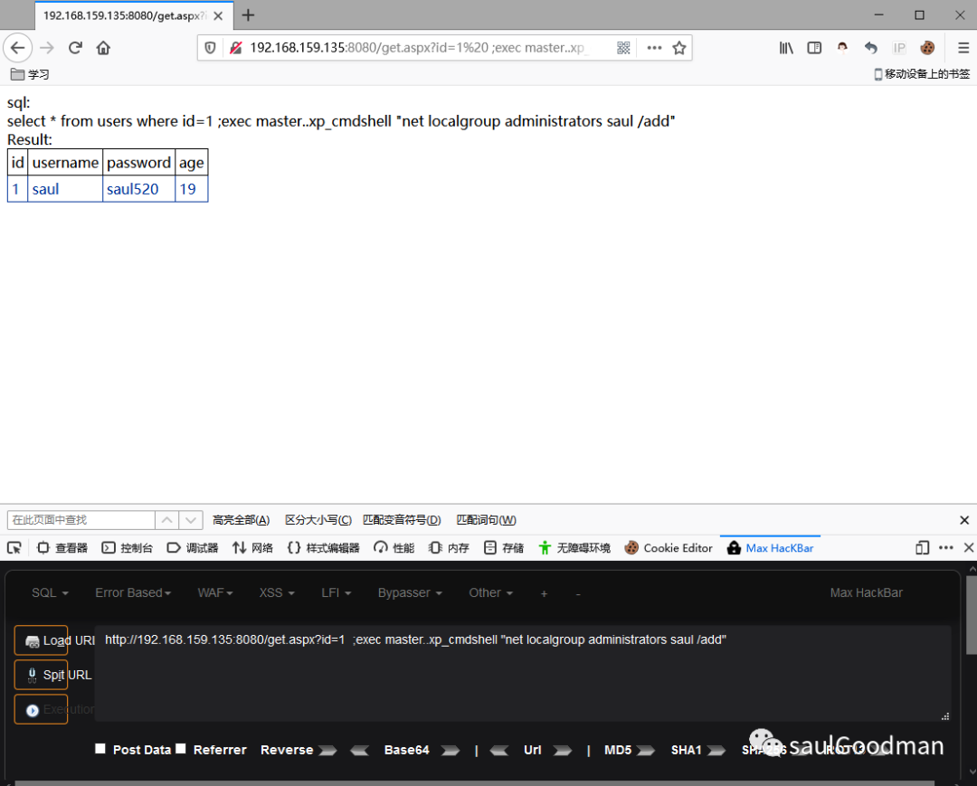Enable the Referrer checkbox

[x=181, y=749]
